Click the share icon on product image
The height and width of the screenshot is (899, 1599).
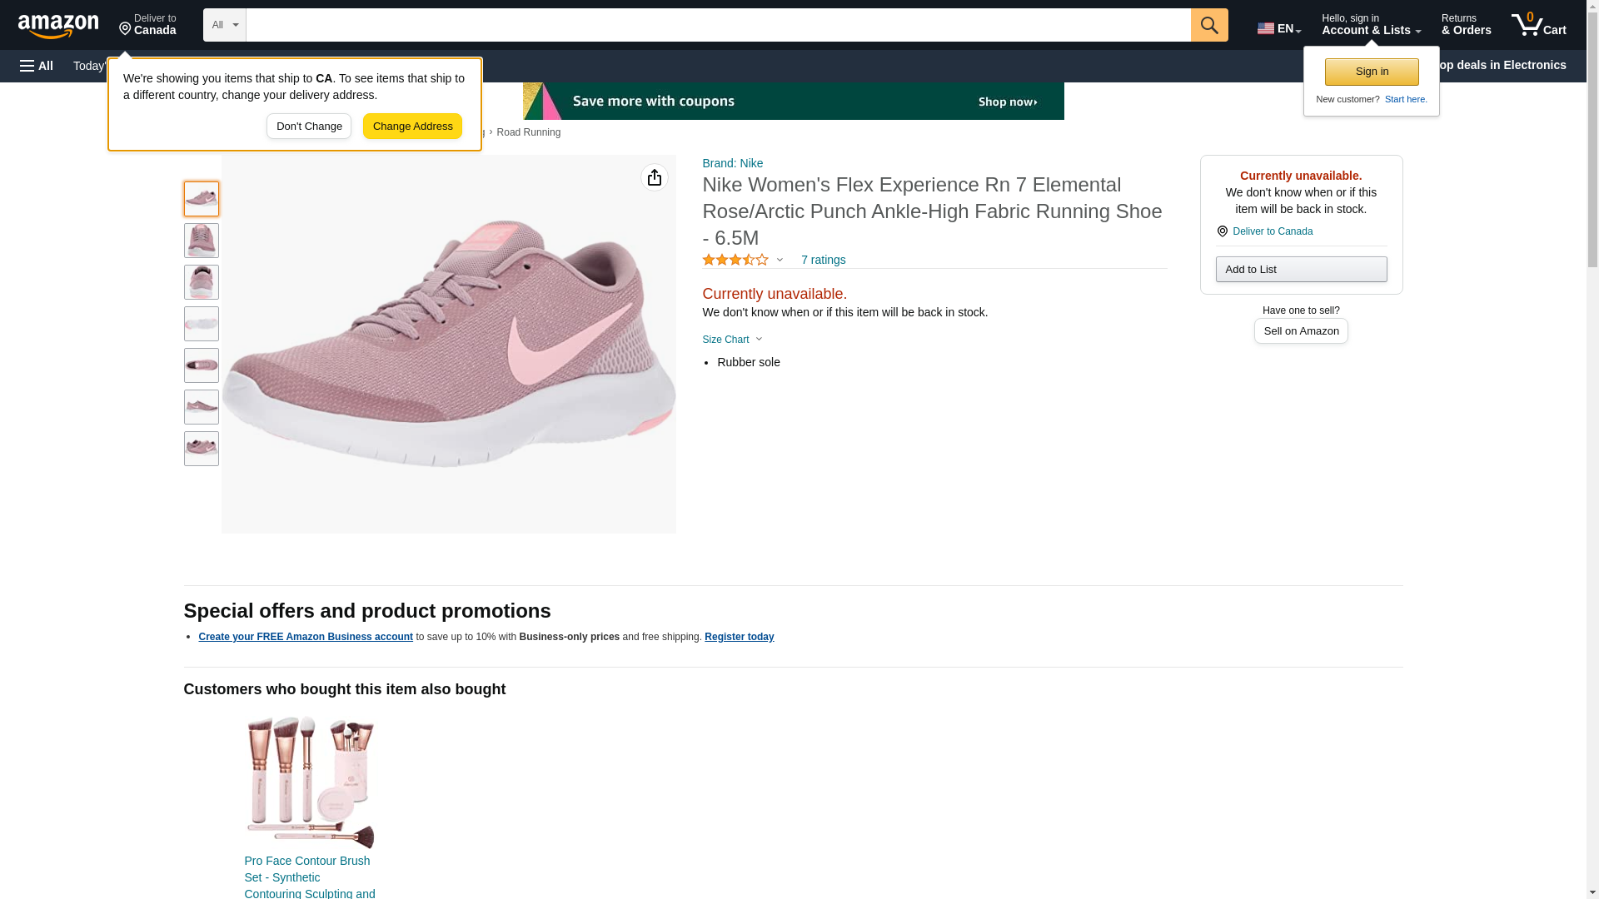coord(654,177)
